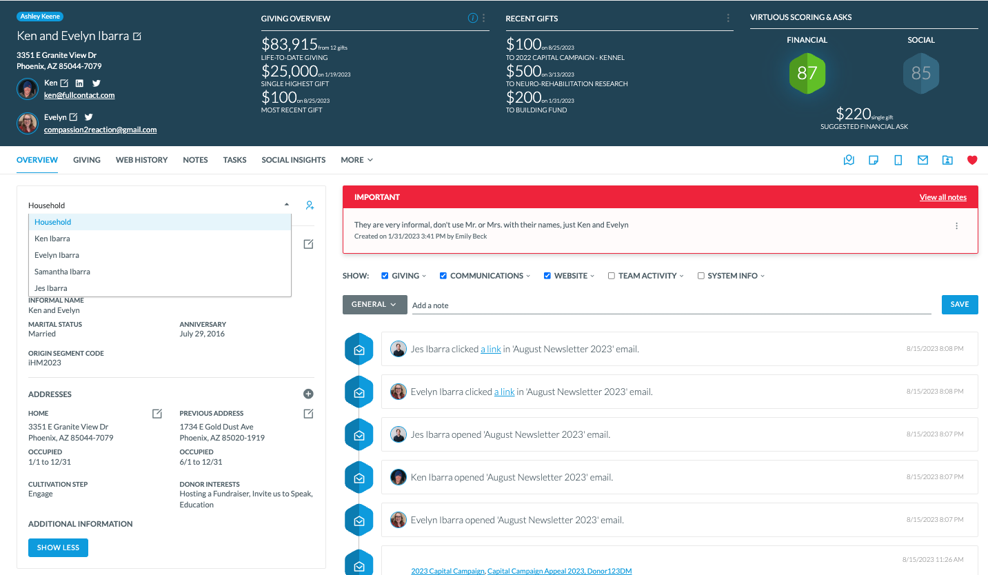
Task: Open the General note type dropdown
Action: coord(374,304)
